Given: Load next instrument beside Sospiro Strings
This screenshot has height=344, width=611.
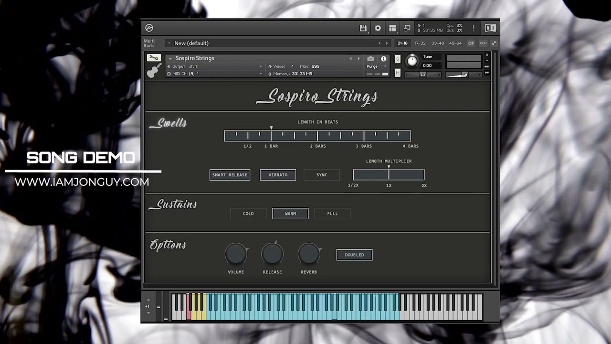Looking at the screenshot, I should coord(358,58).
